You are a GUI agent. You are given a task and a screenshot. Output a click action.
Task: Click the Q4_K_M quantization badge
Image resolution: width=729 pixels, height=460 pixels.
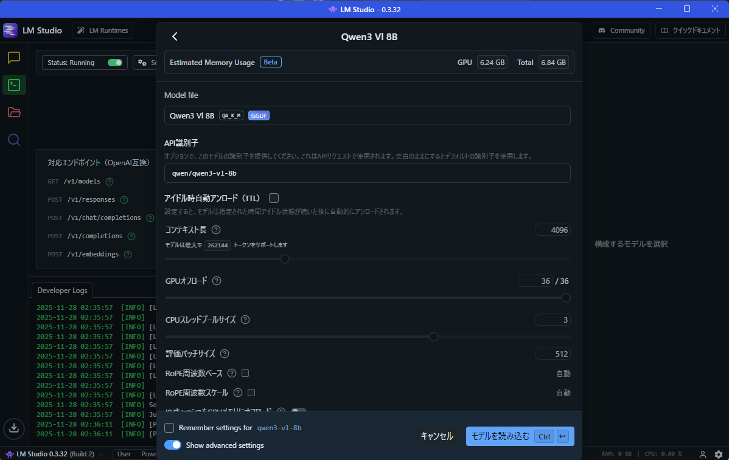pos(231,115)
